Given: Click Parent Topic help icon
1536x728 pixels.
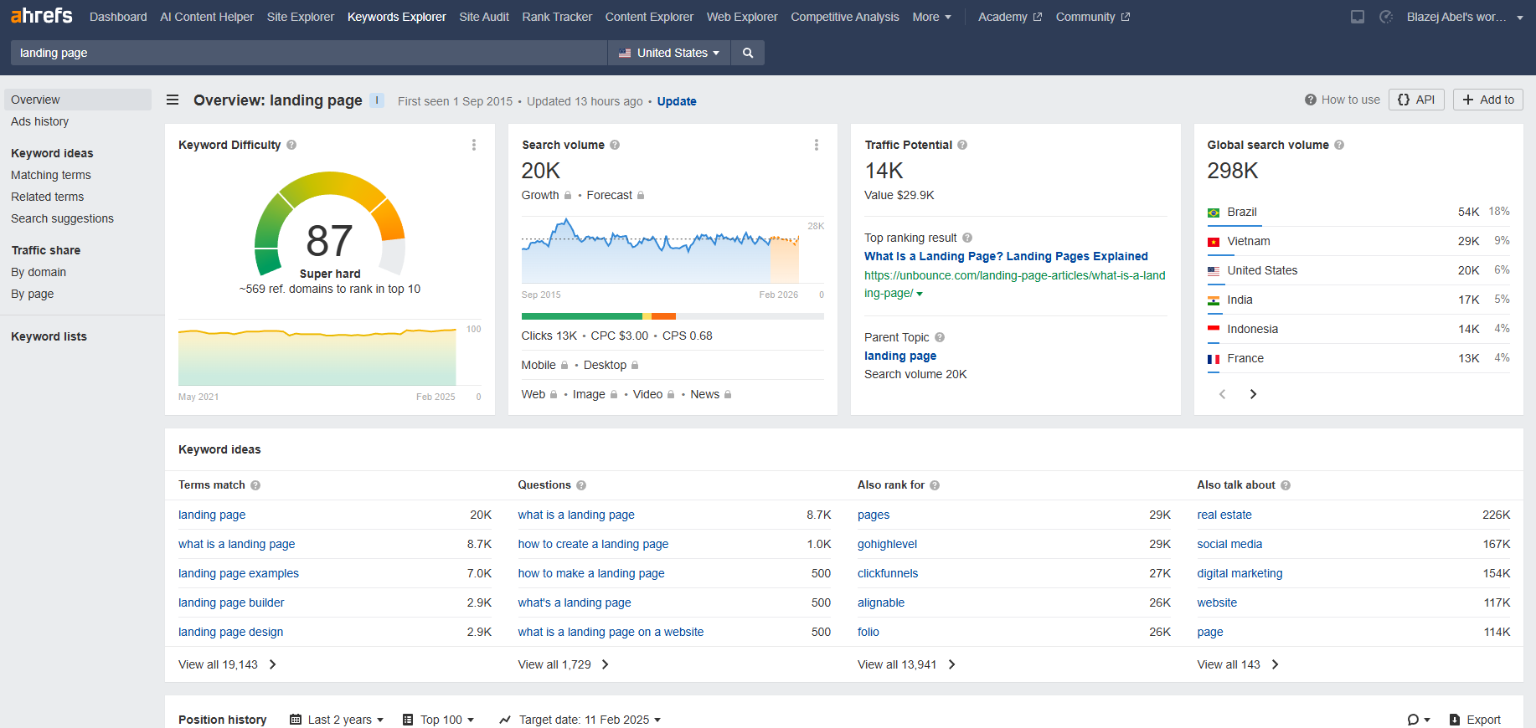Looking at the screenshot, I should pos(940,337).
